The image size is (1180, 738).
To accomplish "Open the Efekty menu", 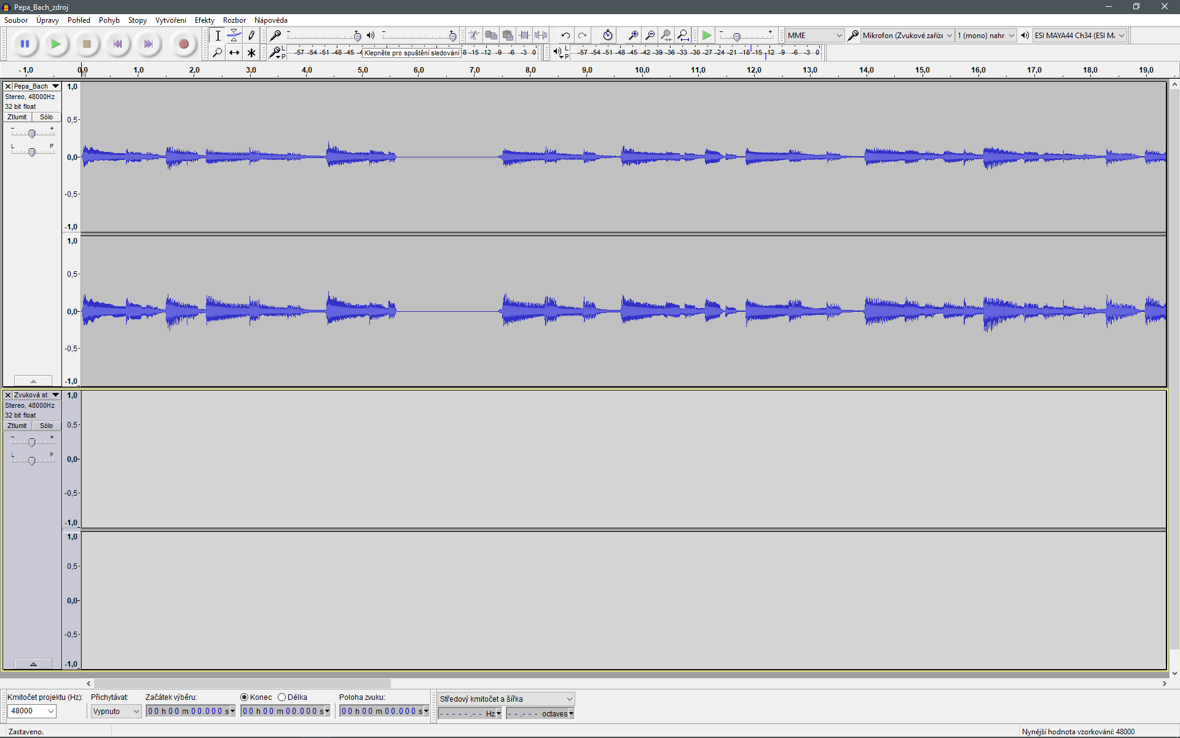I will pos(205,20).
